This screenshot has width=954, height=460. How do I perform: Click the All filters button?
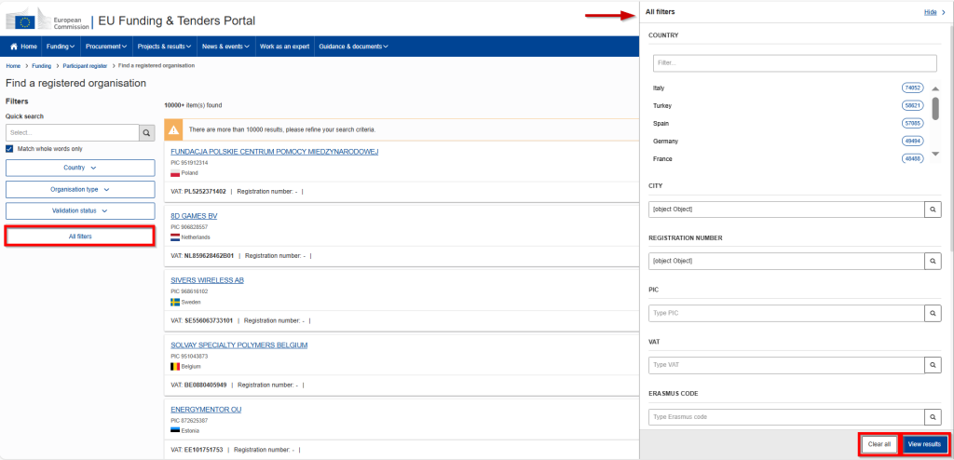(80, 237)
